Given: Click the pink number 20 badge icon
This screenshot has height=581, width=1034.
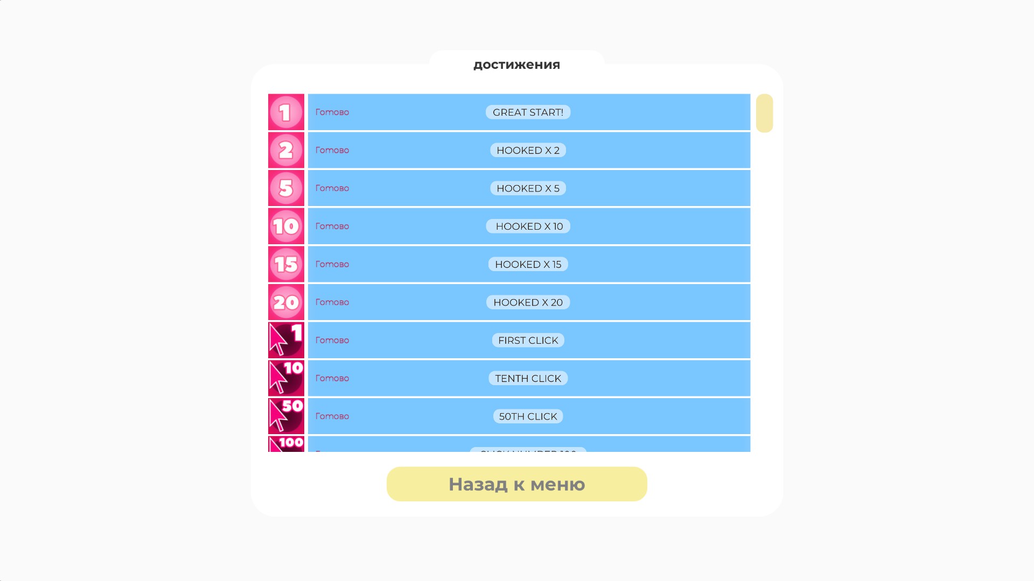Looking at the screenshot, I should pos(286,302).
